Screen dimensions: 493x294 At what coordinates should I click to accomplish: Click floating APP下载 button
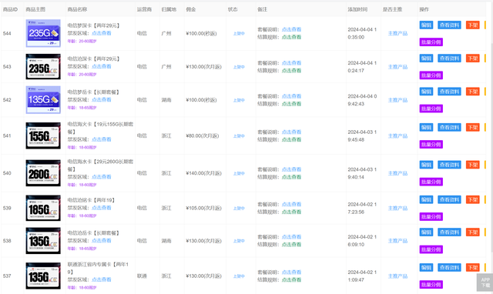(x=485, y=282)
